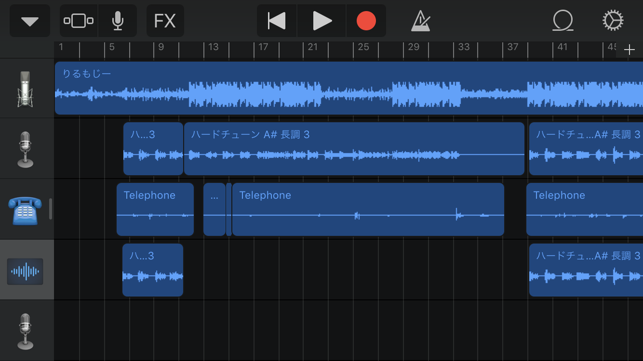Switch to Tracks view button
This screenshot has width=643, height=361.
coord(79,21)
